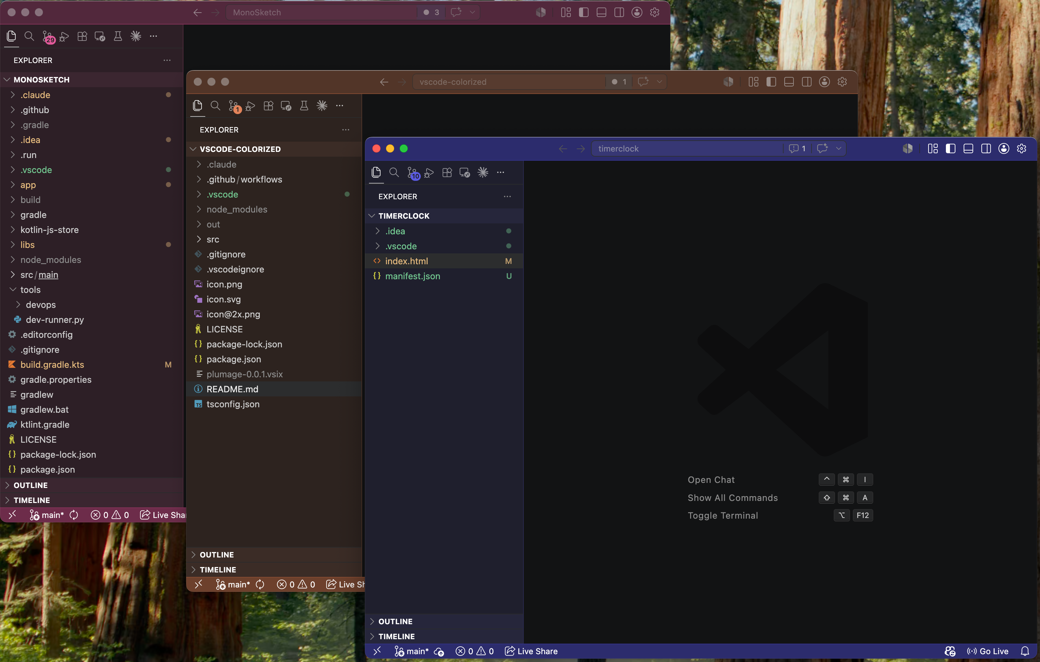Viewport: 1040px width, 662px height.
Task: Open Explorer view in vscode-colorized window
Action: click(x=197, y=106)
